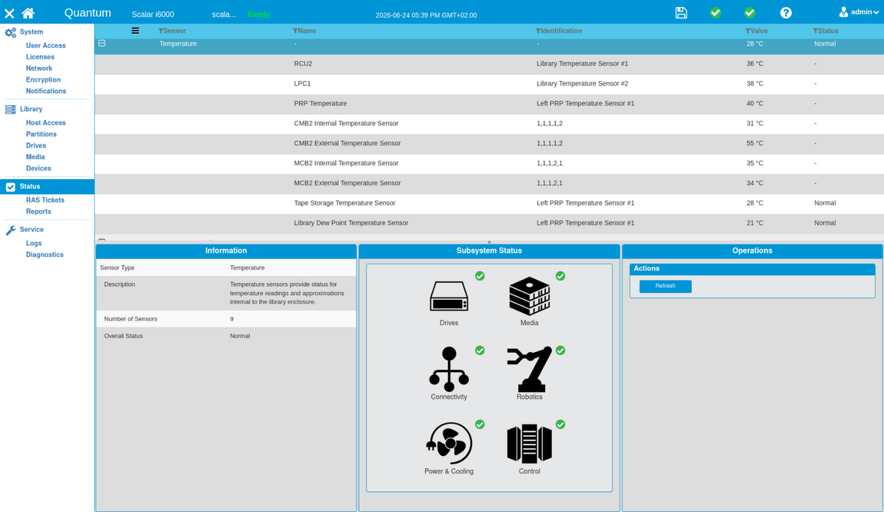Go to Network settings
Viewport: 884px width, 512px height.
point(39,69)
